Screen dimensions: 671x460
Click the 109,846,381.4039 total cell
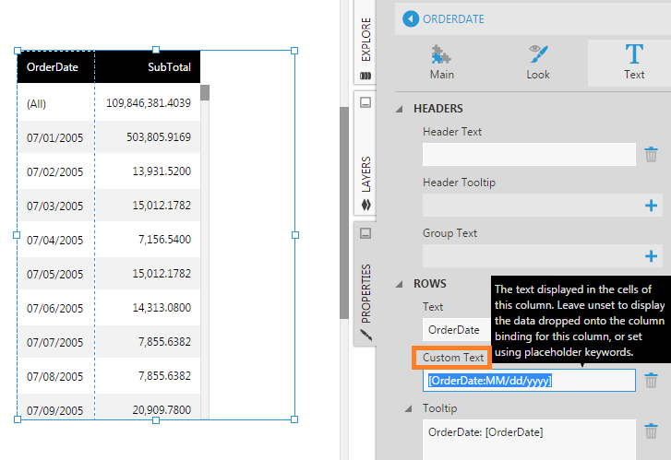tap(148, 103)
